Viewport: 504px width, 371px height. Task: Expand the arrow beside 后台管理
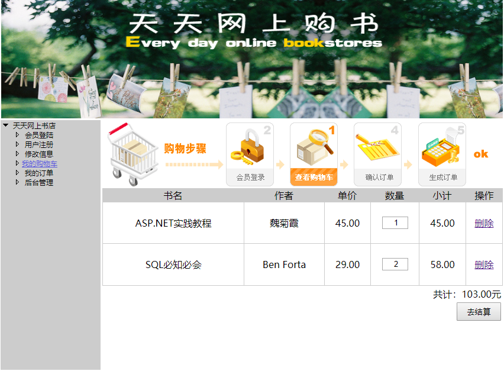point(17,182)
